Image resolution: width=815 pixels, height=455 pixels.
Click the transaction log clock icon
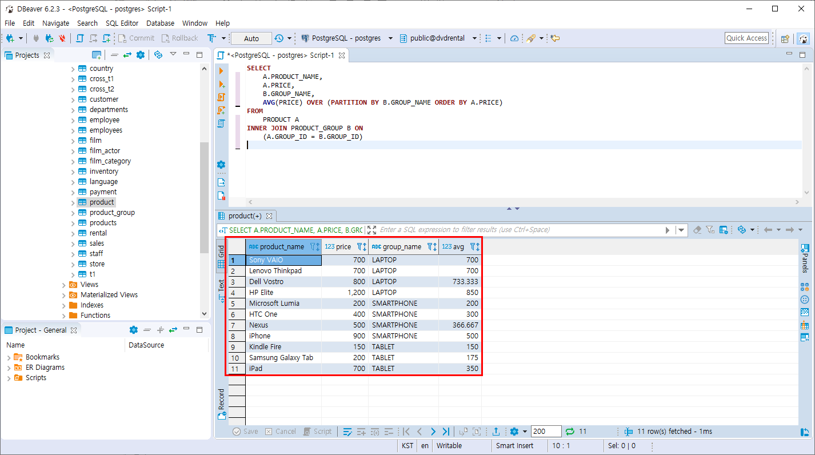point(279,38)
